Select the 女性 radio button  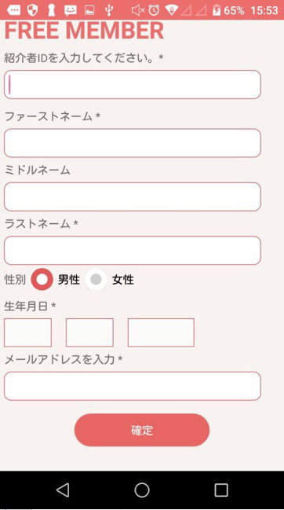[96, 279]
